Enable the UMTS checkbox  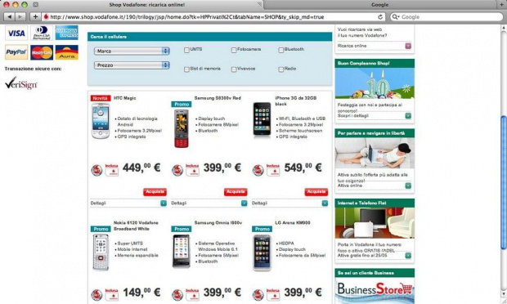(x=186, y=50)
